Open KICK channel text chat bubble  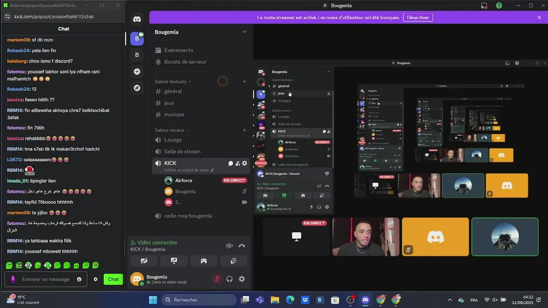point(230,163)
